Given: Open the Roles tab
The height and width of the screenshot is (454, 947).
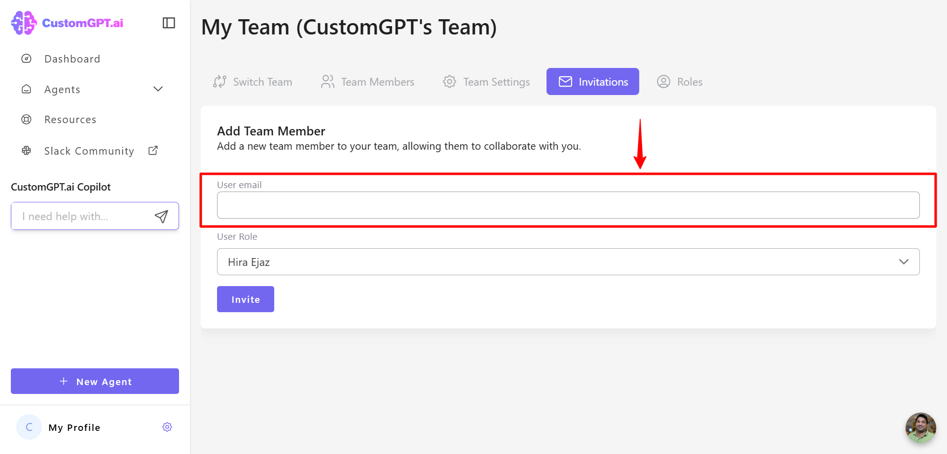Looking at the screenshot, I should (x=680, y=82).
